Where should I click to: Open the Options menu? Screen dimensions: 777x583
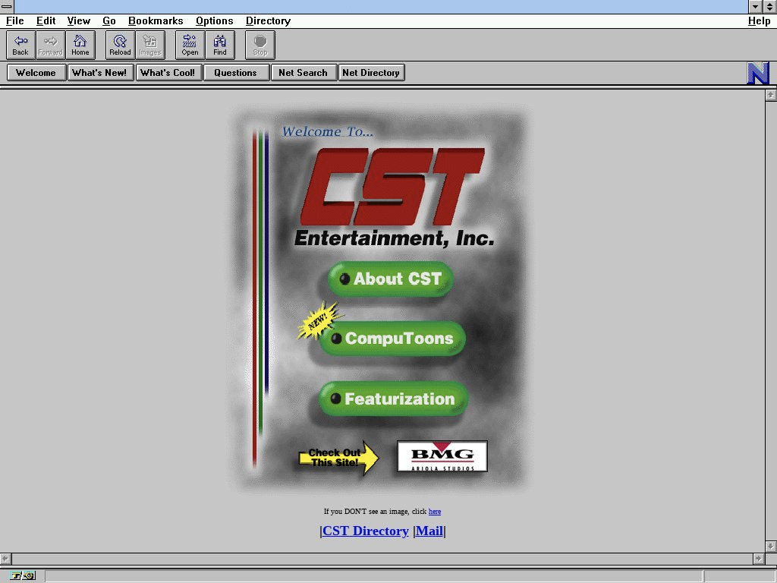tap(214, 21)
